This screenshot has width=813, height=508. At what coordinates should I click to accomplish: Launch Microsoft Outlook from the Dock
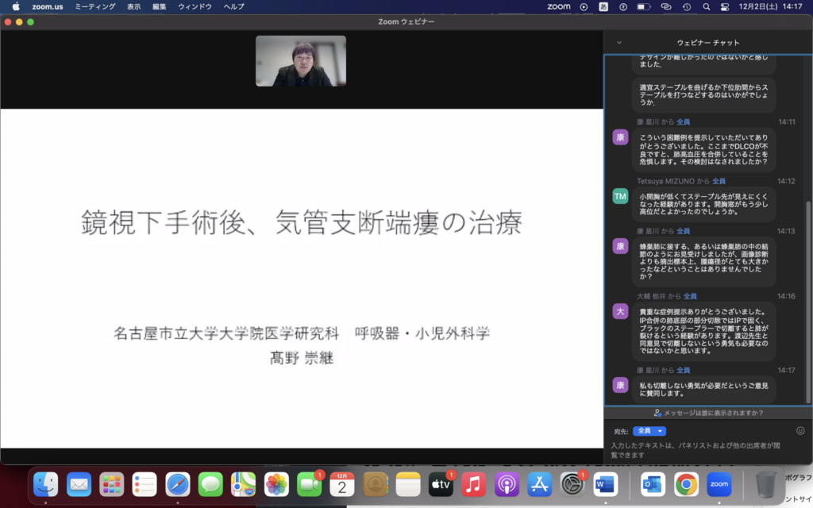coord(653,483)
